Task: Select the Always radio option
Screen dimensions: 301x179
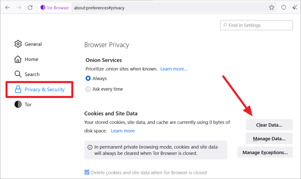Action: pyautogui.click(x=88, y=78)
